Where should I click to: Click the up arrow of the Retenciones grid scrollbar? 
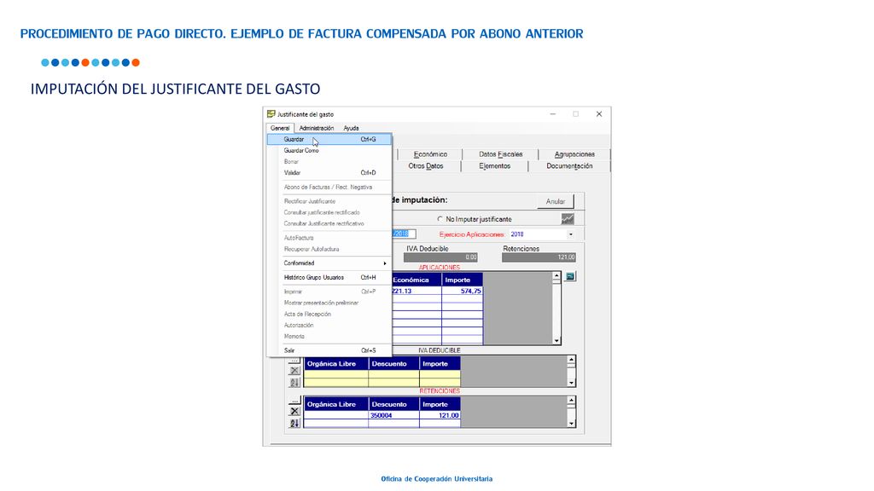571,401
